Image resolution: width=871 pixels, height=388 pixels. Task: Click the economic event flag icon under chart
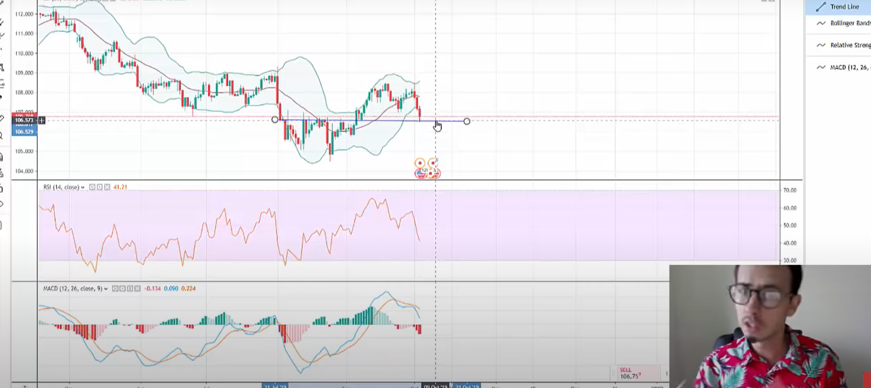pyautogui.click(x=421, y=174)
